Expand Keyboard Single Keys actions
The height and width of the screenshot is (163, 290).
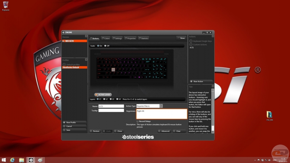(x=191, y=41)
